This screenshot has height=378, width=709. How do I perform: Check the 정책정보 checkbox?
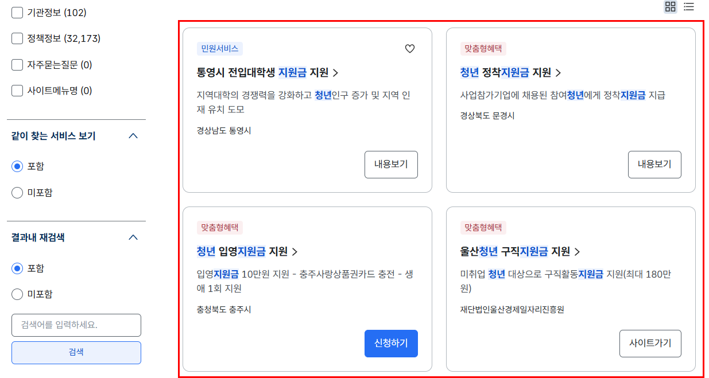(17, 38)
